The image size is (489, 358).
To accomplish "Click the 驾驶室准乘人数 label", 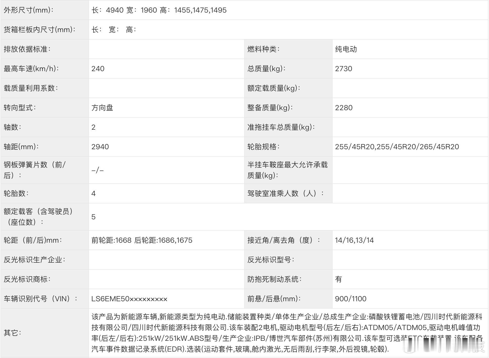I will tap(286, 194).
